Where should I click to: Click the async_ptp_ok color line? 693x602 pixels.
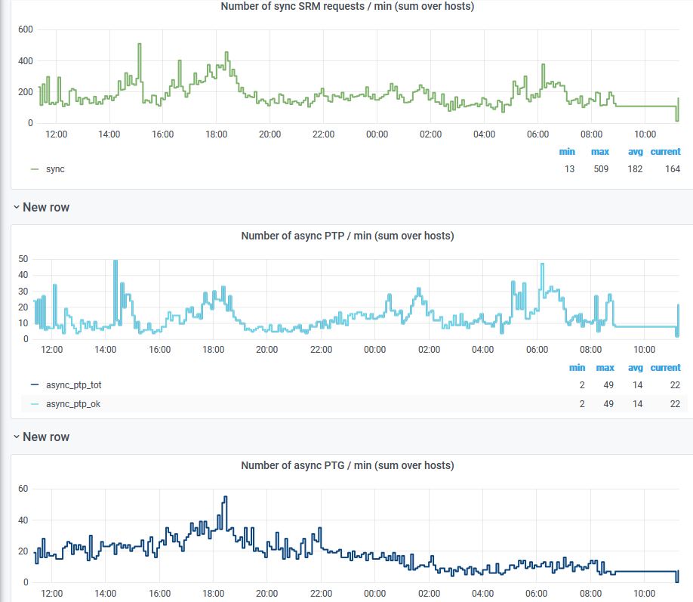(35, 404)
